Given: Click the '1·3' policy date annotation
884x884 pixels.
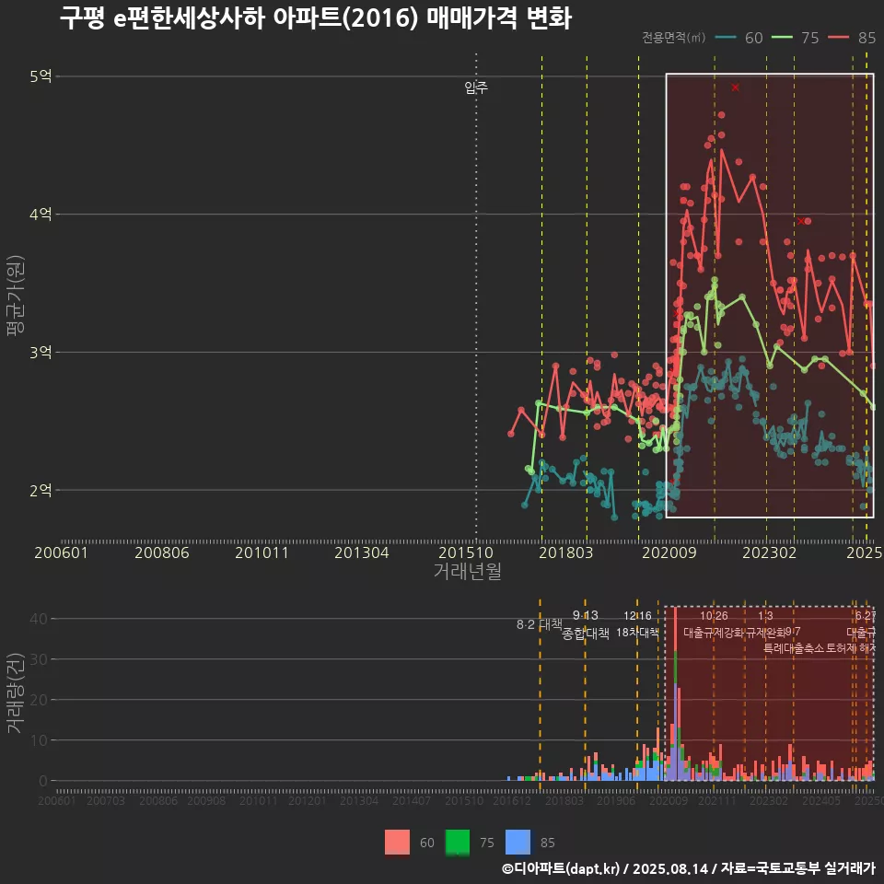Looking at the screenshot, I should [x=765, y=616].
